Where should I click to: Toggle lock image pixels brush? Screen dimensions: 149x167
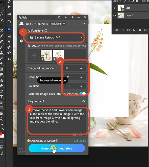(x=125, y=1)
